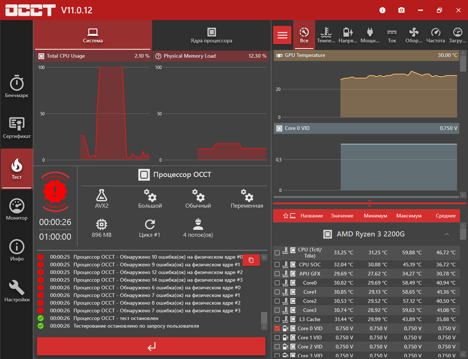468x359 pixels.
Task: Tick the Core0 temperature checkbox
Action: pyautogui.click(x=277, y=283)
